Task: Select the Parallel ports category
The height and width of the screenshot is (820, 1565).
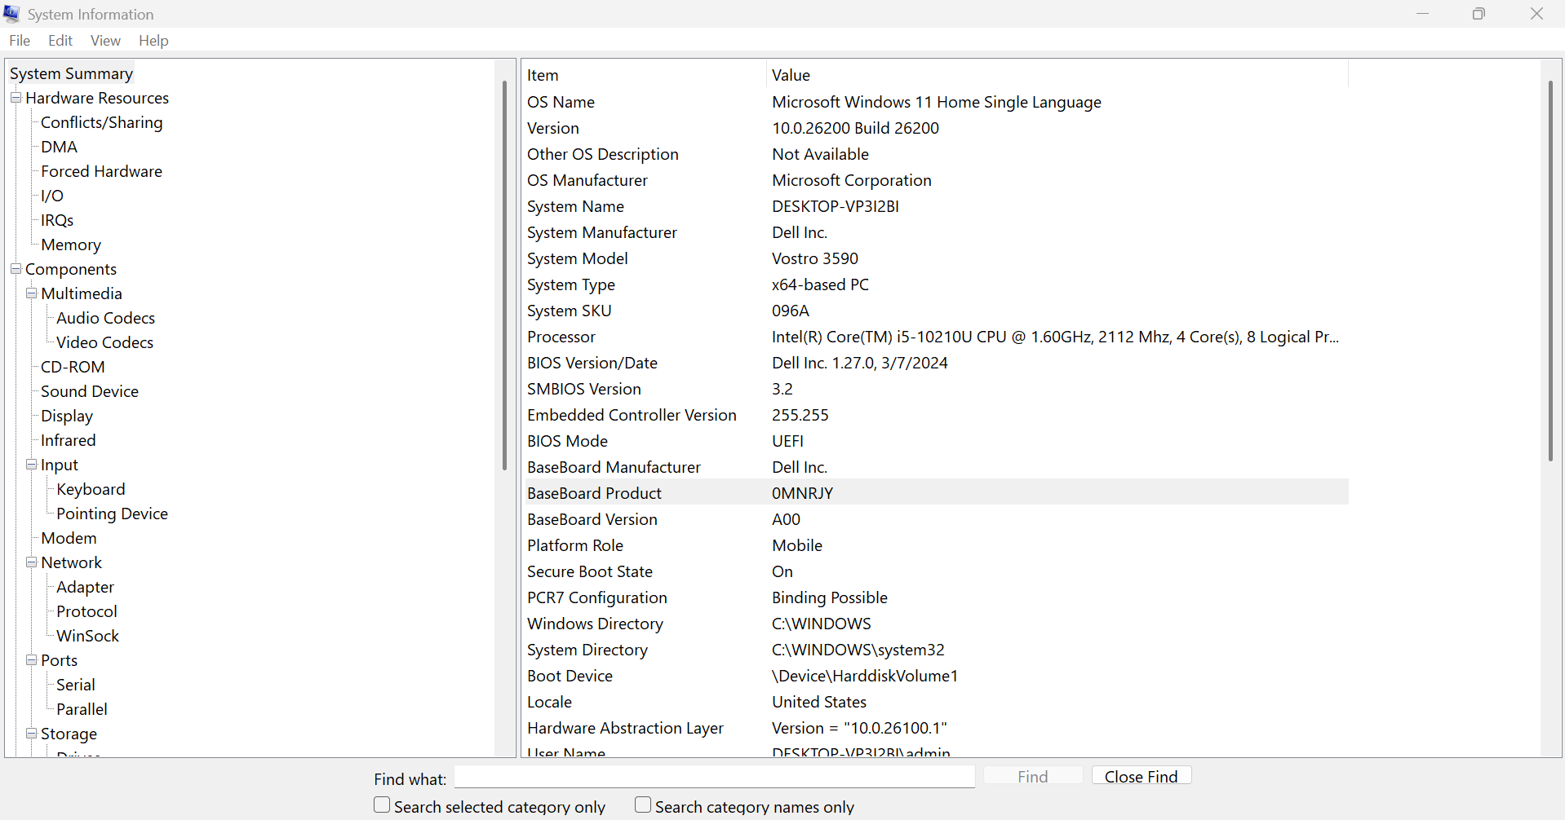Action: (82, 709)
